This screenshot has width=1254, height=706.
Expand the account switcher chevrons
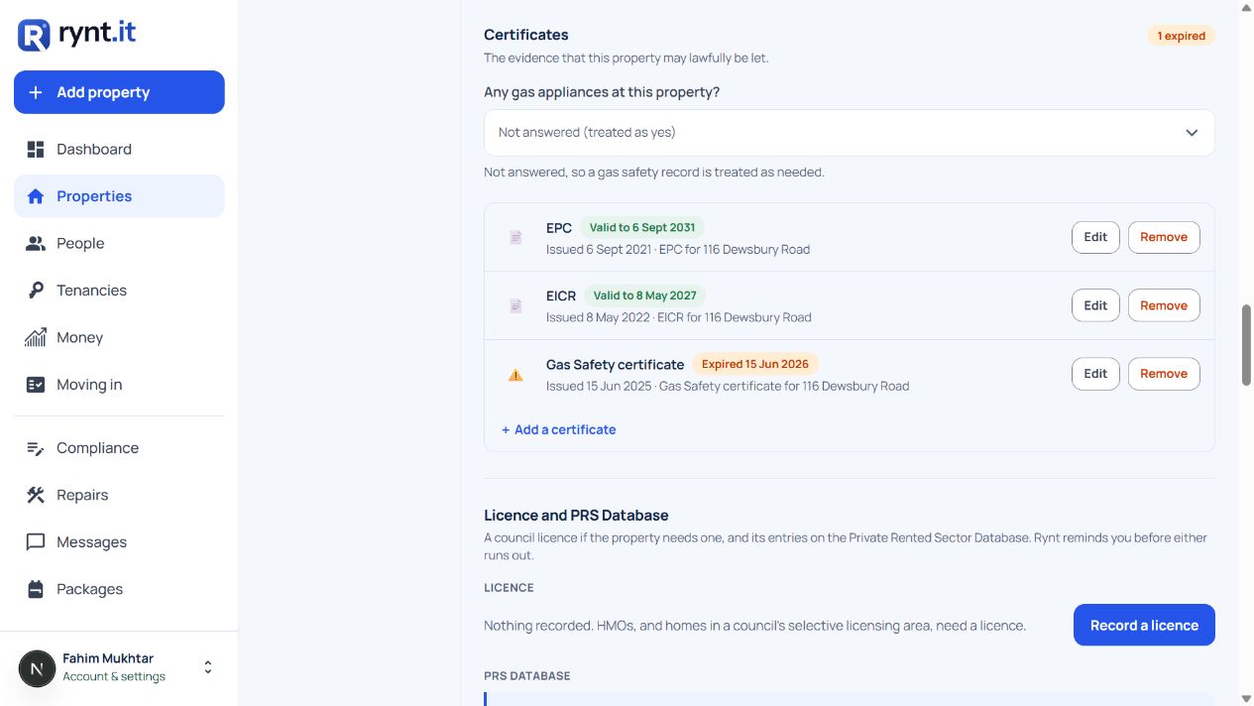tap(208, 667)
